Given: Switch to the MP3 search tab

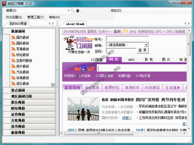Looking at the screenshot, I should pos(132,60).
